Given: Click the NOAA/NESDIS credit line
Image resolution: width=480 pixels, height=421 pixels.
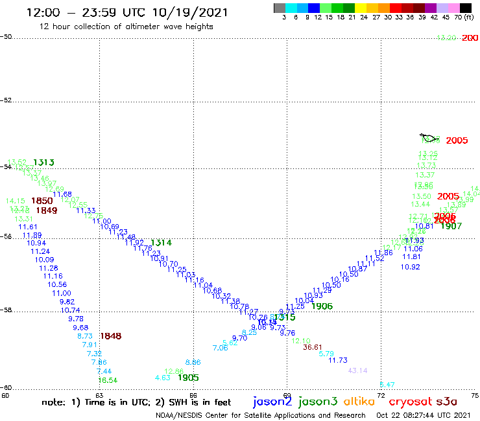Looking at the screenshot, I should pos(261,415).
